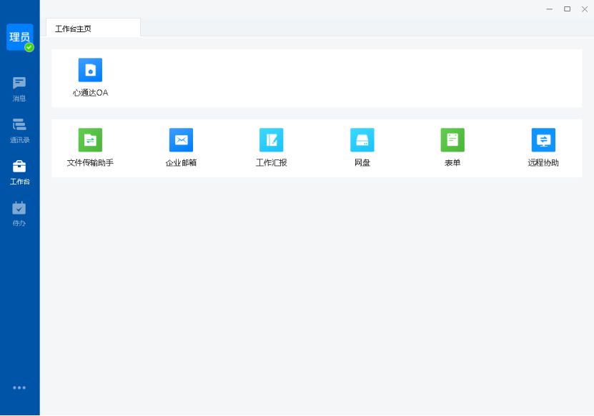
Task: Open the 文件传输助手 file transfer icon
Action: click(x=90, y=140)
